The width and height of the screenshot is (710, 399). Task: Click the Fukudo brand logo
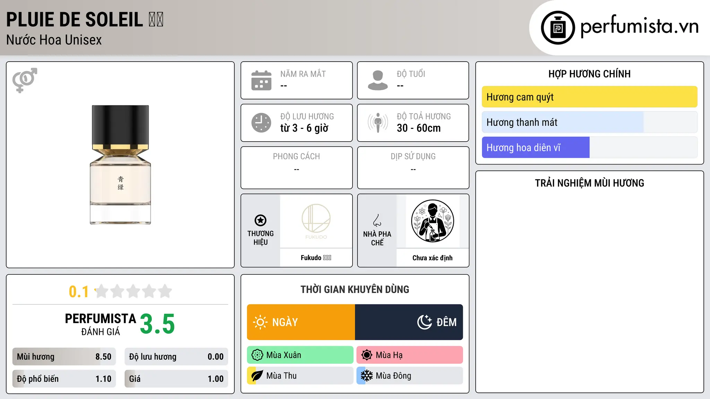point(316,222)
